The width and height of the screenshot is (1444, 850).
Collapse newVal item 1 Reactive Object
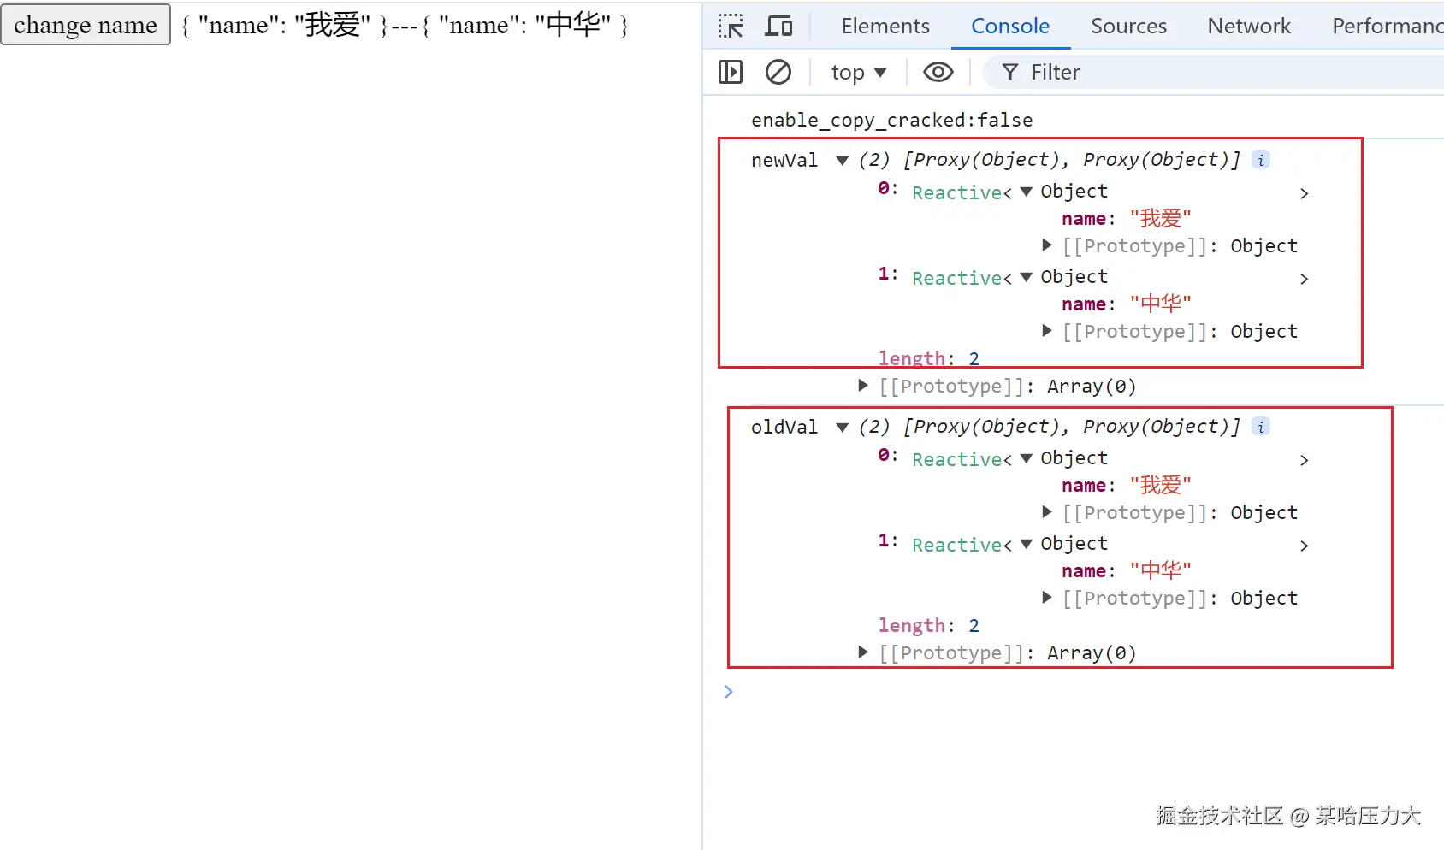tap(1027, 277)
